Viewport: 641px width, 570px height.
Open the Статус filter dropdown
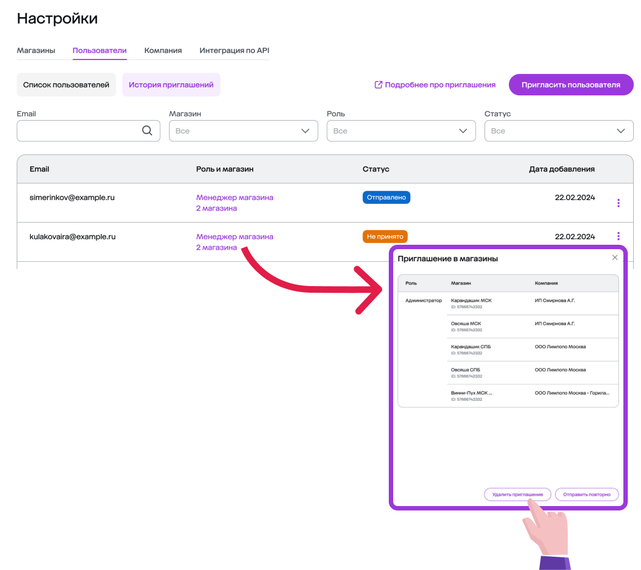pos(558,131)
